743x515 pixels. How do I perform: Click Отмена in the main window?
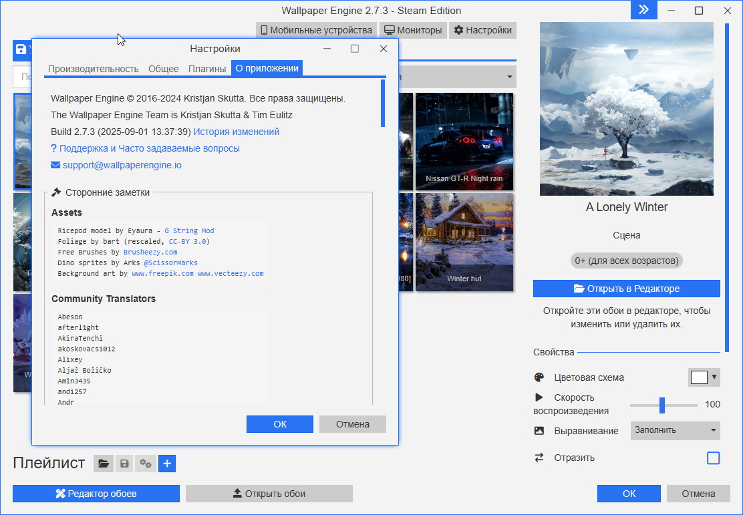click(x=698, y=493)
